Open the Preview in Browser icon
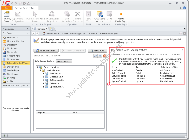Image resolution: width=189 pixels, height=140 pixels. 28,4
